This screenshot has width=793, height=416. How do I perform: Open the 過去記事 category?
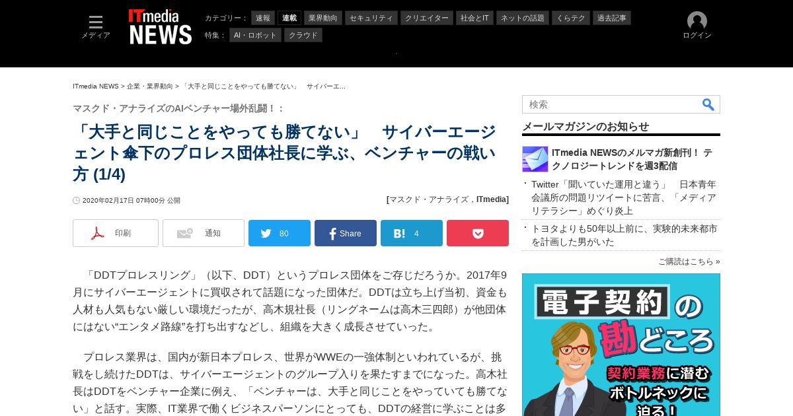point(612,18)
